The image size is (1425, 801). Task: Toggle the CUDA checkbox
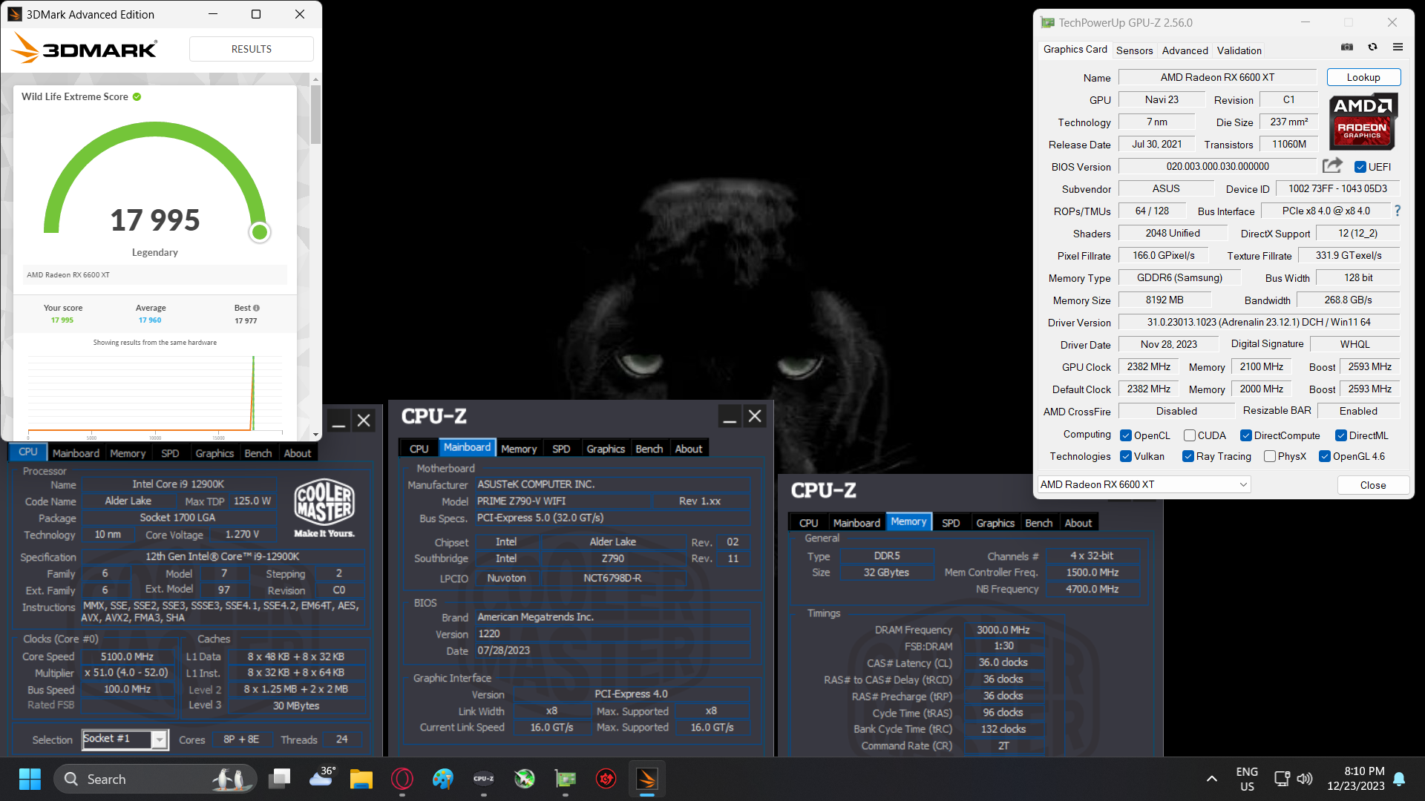[x=1190, y=435]
